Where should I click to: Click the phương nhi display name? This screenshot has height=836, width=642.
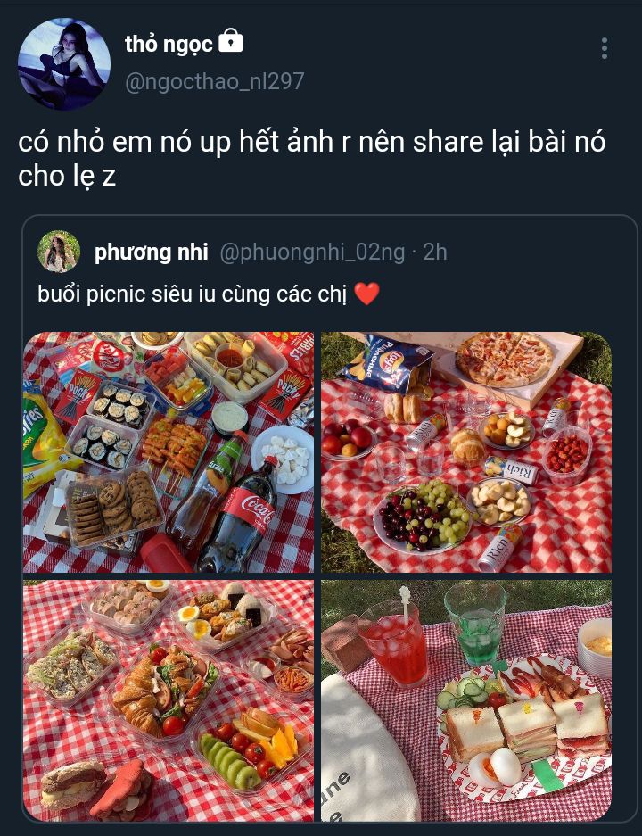pos(151,252)
